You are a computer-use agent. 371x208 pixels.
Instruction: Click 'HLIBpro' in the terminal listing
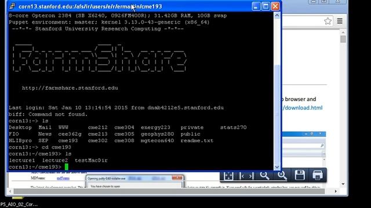[20, 140]
